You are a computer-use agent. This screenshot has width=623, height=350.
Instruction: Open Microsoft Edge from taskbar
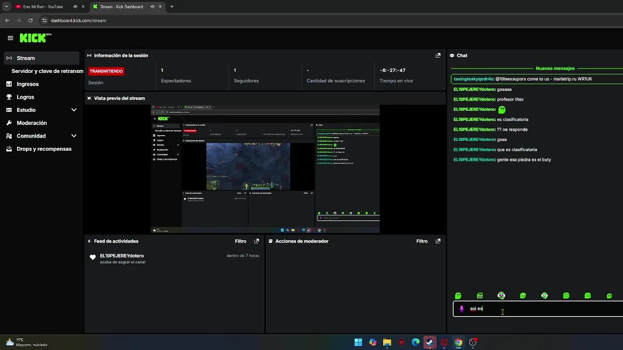(x=416, y=342)
